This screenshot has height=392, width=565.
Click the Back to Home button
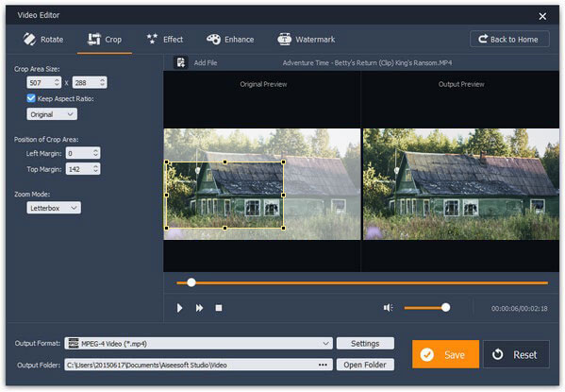[509, 39]
